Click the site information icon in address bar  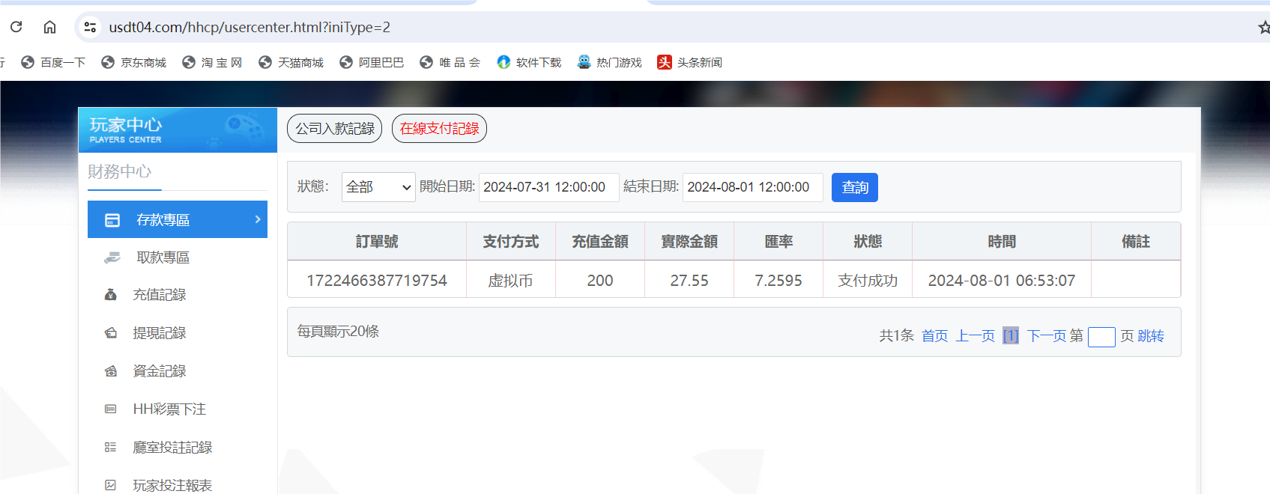pyautogui.click(x=90, y=27)
